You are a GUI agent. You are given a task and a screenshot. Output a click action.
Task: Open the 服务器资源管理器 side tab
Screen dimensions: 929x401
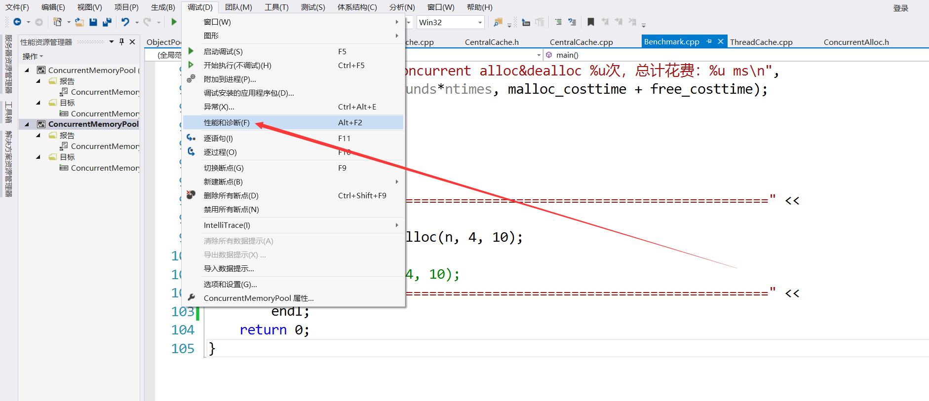click(8, 64)
